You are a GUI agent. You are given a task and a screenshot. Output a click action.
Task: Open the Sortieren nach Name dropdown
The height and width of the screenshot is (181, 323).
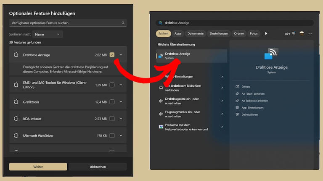(x=47, y=34)
